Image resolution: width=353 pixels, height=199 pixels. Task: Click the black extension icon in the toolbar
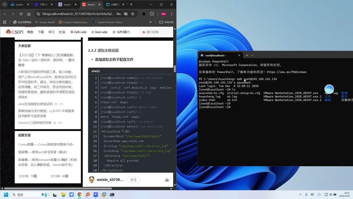click(144, 14)
